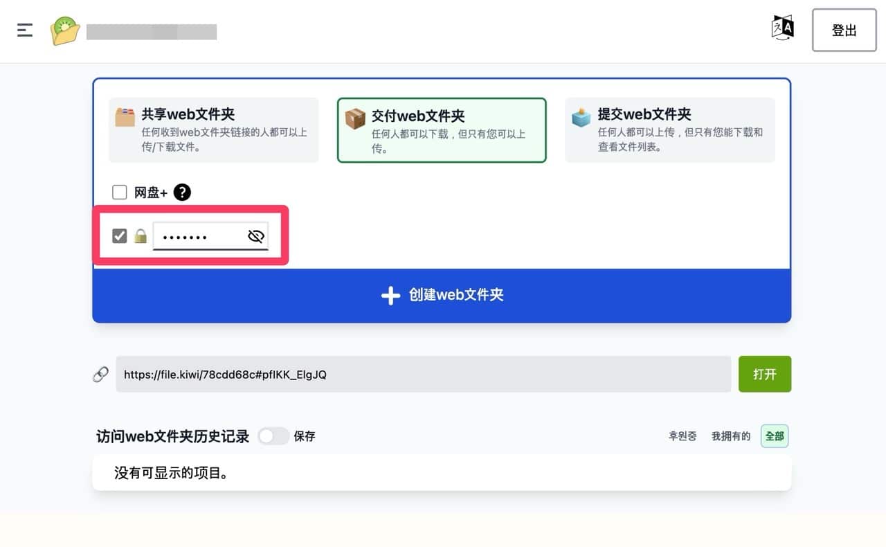Open the hamburger menu
Viewport: 886px width, 547px height.
[x=24, y=30]
